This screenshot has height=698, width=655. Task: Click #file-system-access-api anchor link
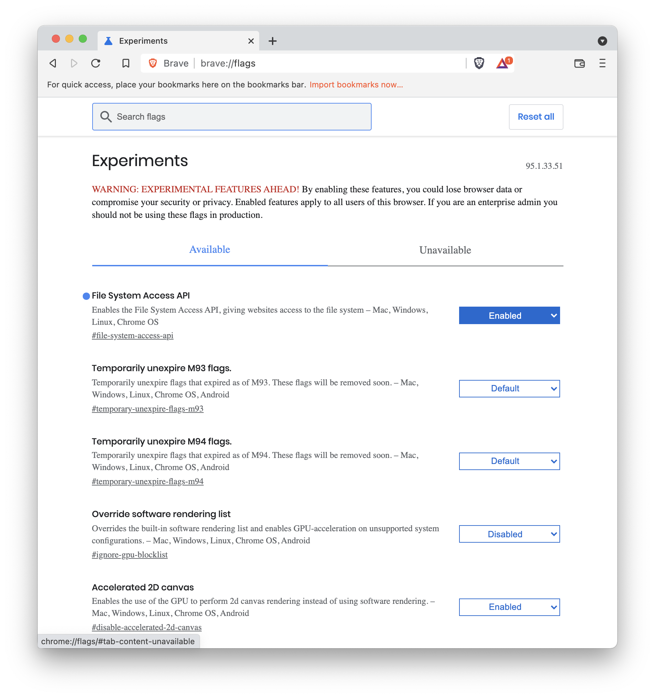pos(132,336)
